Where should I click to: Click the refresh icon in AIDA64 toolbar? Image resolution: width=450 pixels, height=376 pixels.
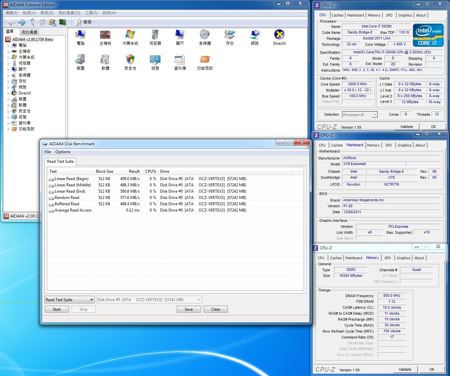(42, 22)
